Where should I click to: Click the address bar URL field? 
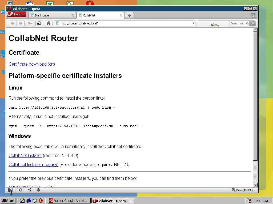tap(125, 23)
